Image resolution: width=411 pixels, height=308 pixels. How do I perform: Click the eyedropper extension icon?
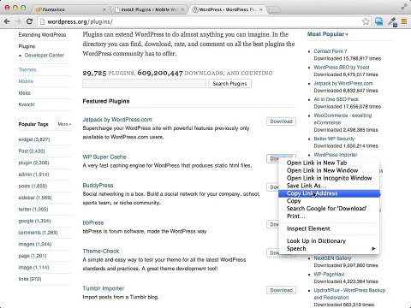[392, 22]
